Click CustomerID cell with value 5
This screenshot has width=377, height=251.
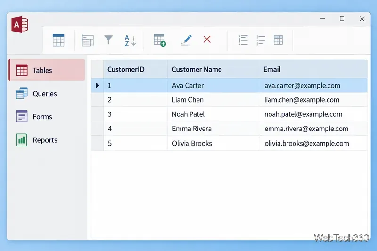point(135,143)
